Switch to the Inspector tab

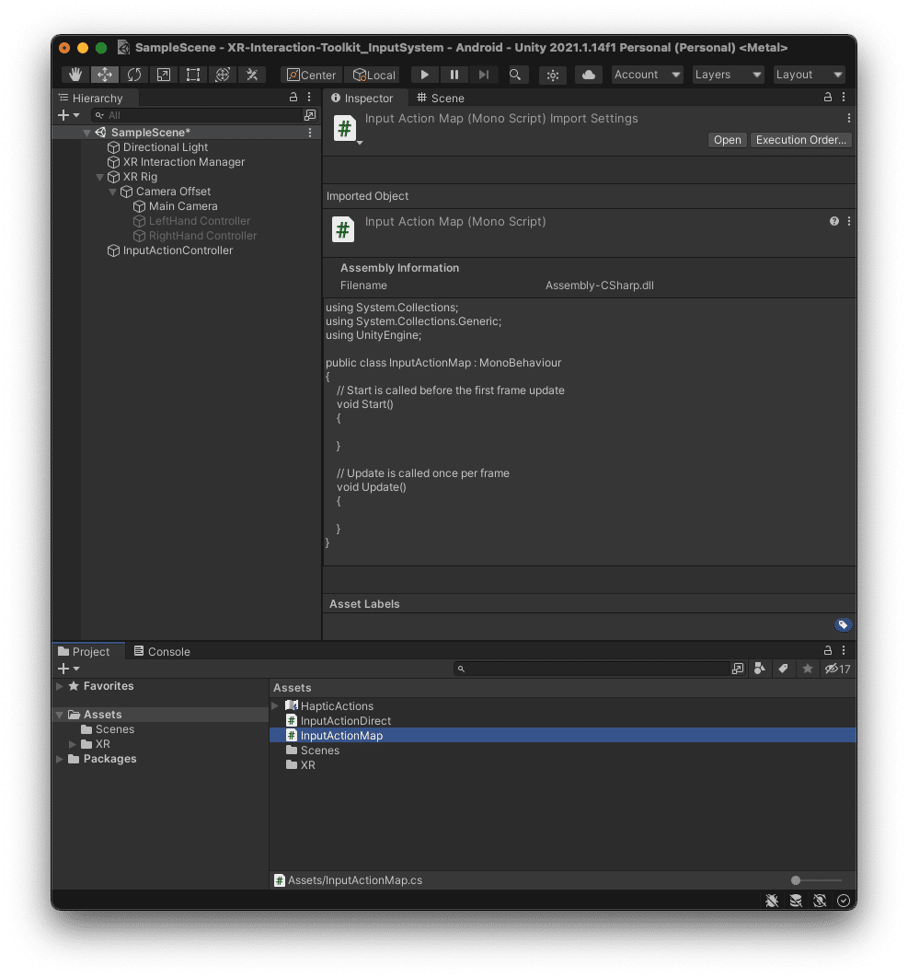[x=362, y=98]
